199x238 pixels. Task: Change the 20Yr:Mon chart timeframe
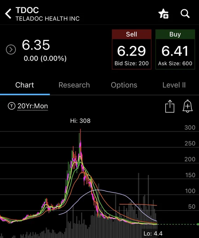point(33,106)
